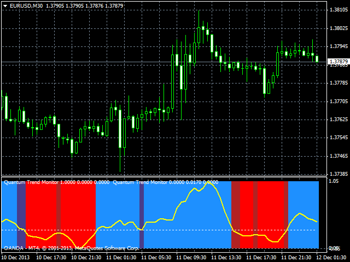The height and width of the screenshot is (262, 350).
Task: Click the 1.37879 current price label
Action: pos(338,62)
